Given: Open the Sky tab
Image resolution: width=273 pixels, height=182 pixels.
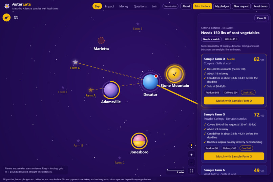Looking at the screenshot, I should pyautogui.click(x=97, y=6).
